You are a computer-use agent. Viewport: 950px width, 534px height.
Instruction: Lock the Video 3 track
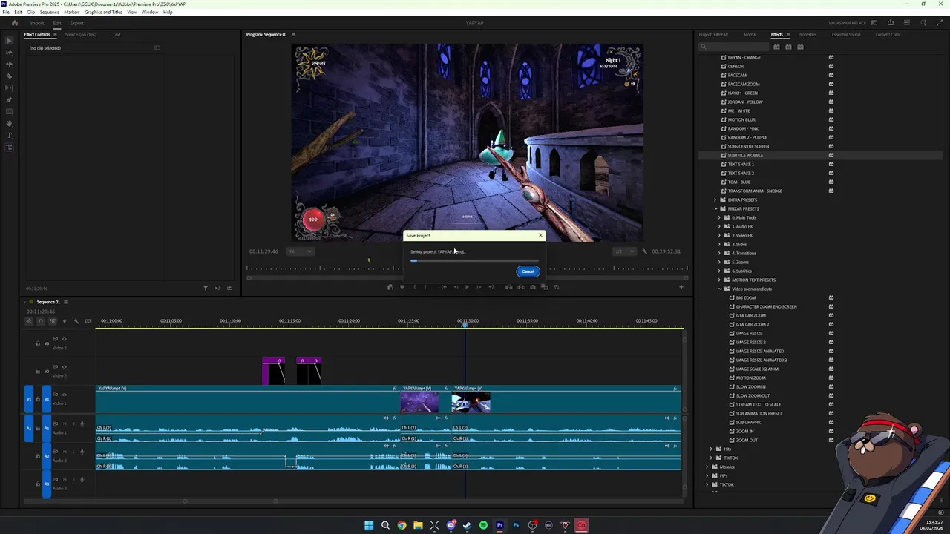pos(38,343)
